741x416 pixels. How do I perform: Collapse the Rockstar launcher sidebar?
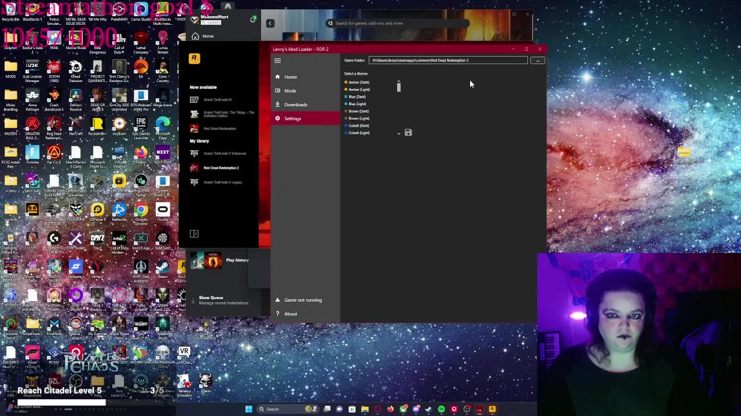click(194, 234)
